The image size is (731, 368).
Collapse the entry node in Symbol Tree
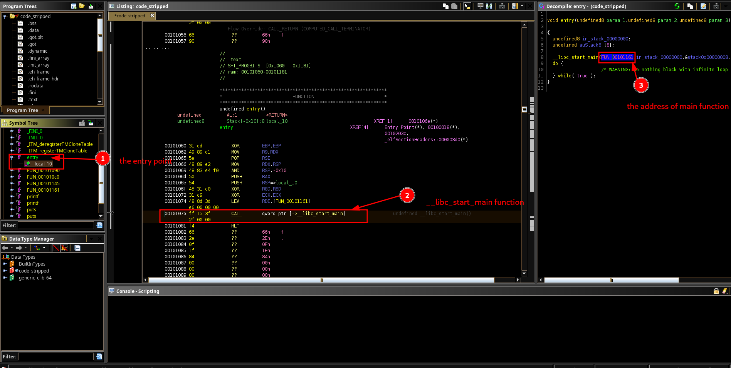coord(12,157)
